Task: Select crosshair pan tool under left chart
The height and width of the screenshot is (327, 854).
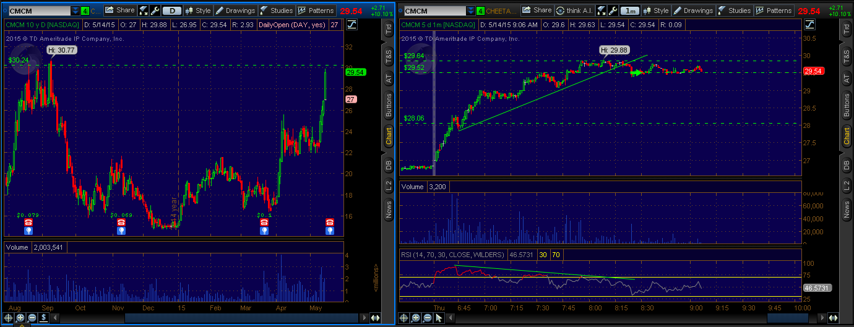Action: tap(9, 318)
